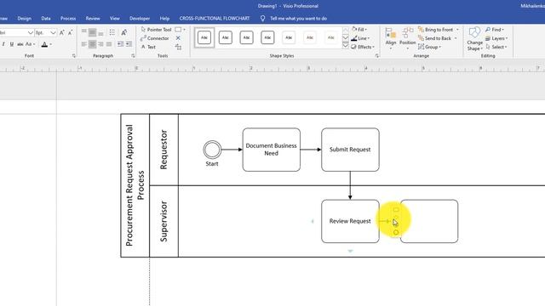Click Bring to Front

(436, 30)
